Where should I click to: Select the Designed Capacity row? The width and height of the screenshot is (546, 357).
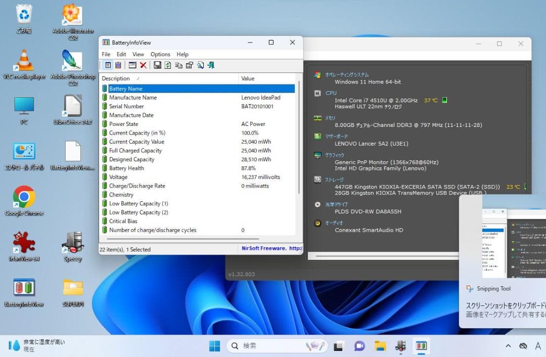pos(198,159)
